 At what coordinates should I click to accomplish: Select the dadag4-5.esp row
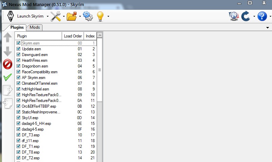pos(56,129)
